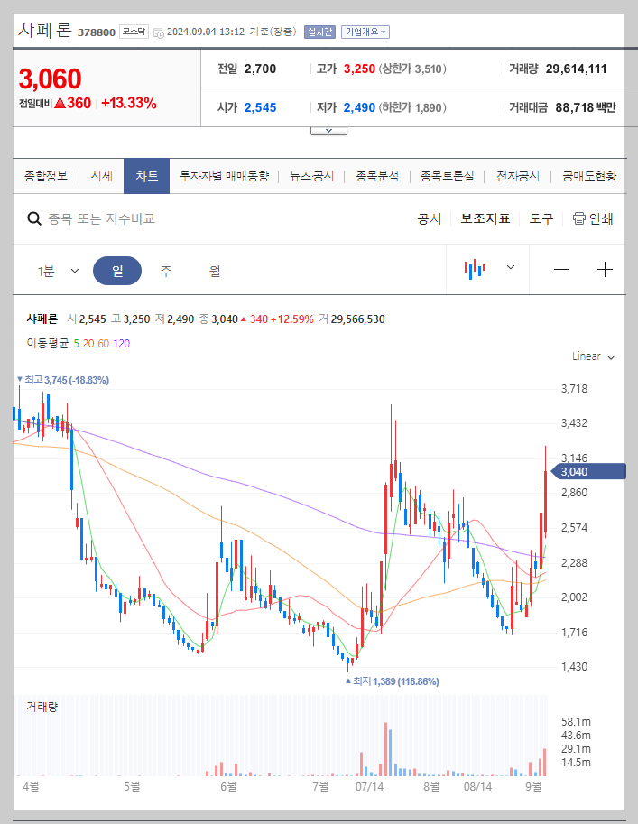638x824 pixels.
Task: Zoom out using the minus icon
Action: (x=561, y=267)
